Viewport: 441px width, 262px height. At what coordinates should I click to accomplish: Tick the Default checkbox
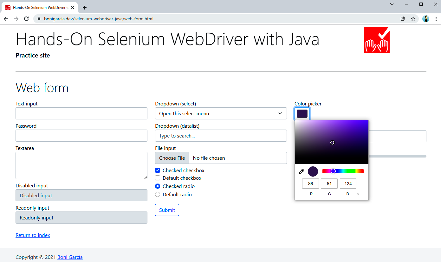pyautogui.click(x=158, y=178)
